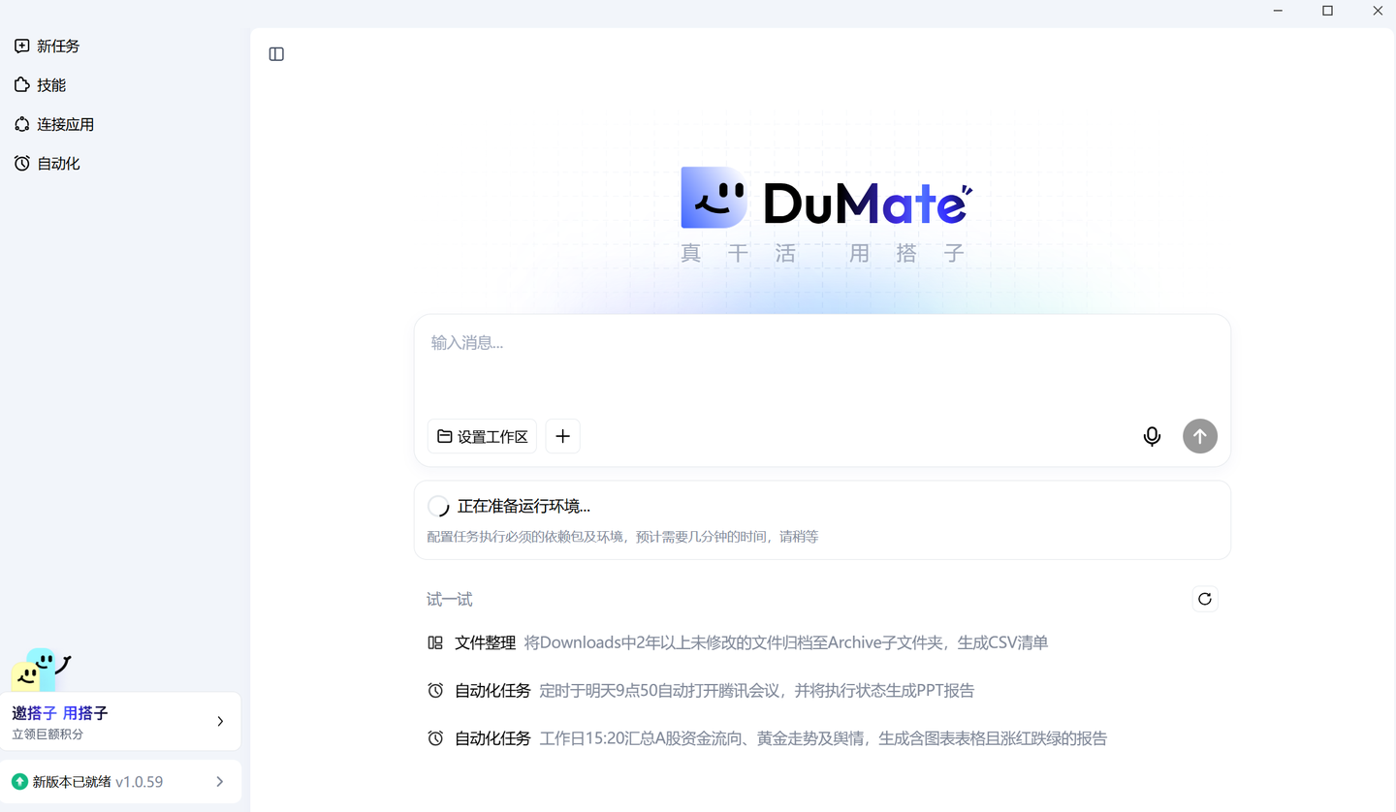This screenshot has width=1396, height=812.
Task: Refresh the 试一试 suggestions
Action: [1205, 599]
